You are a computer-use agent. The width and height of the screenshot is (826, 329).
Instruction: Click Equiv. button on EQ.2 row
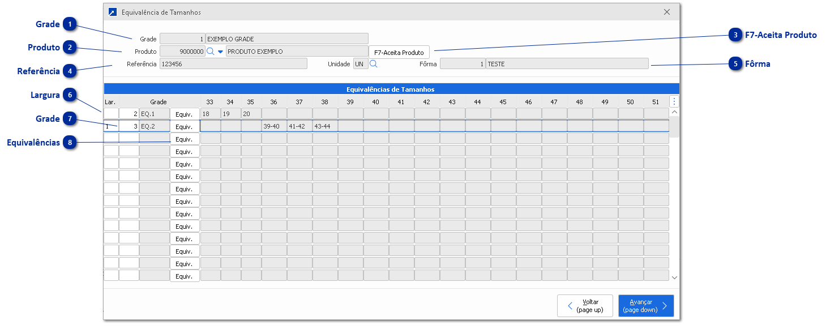pyautogui.click(x=185, y=127)
